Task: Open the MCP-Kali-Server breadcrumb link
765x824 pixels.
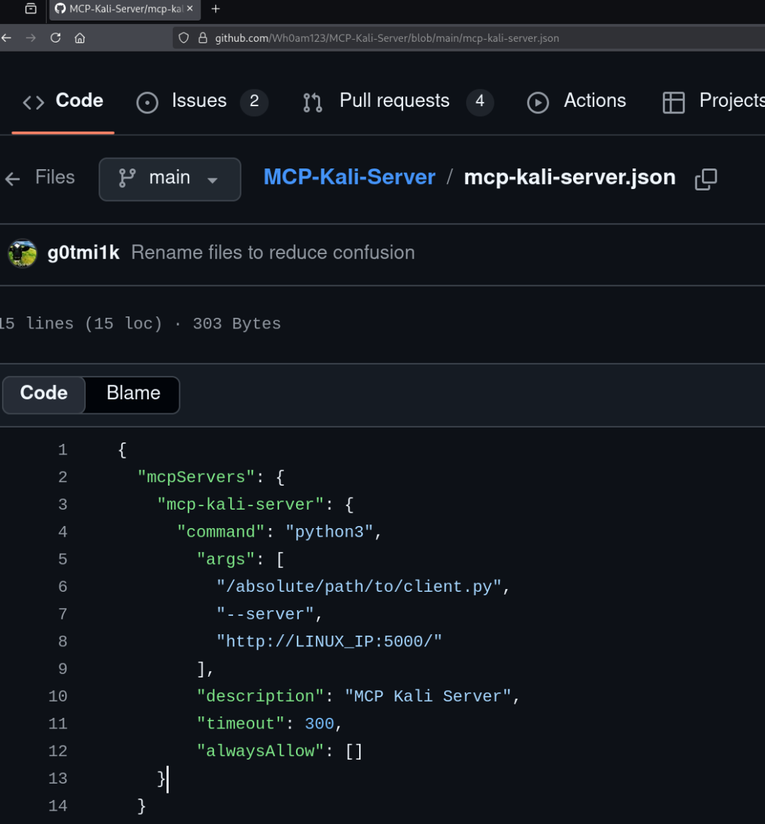Action: (349, 177)
